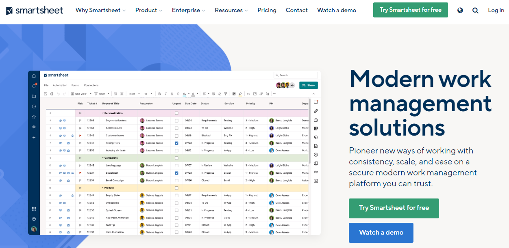This screenshot has height=248, width=509.
Task: Expand the Enterprise navigation dropdown
Action: click(x=189, y=10)
